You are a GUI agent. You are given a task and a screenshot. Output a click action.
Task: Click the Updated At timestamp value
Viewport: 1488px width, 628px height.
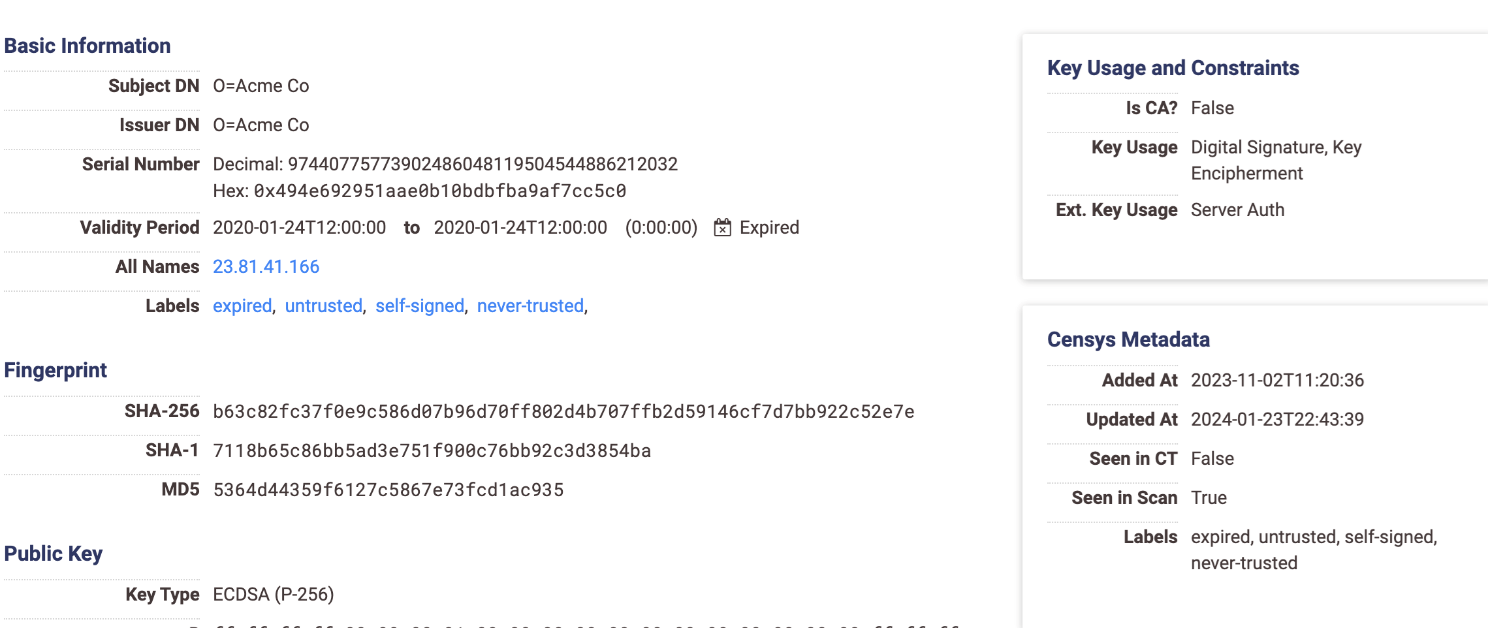pyautogui.click(x=1276, y=419)
